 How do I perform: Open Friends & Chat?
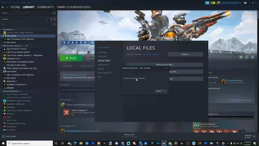pos(250,136)
